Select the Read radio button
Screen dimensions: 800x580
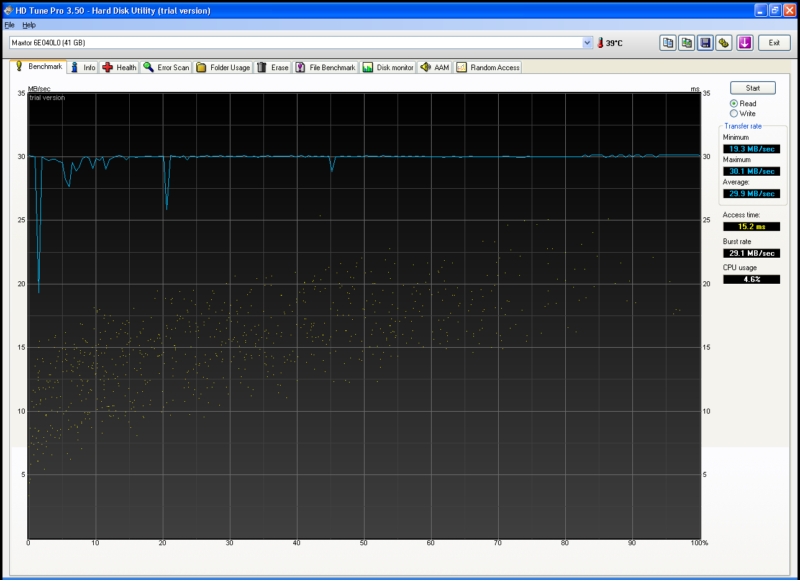[x=734, y=104]
